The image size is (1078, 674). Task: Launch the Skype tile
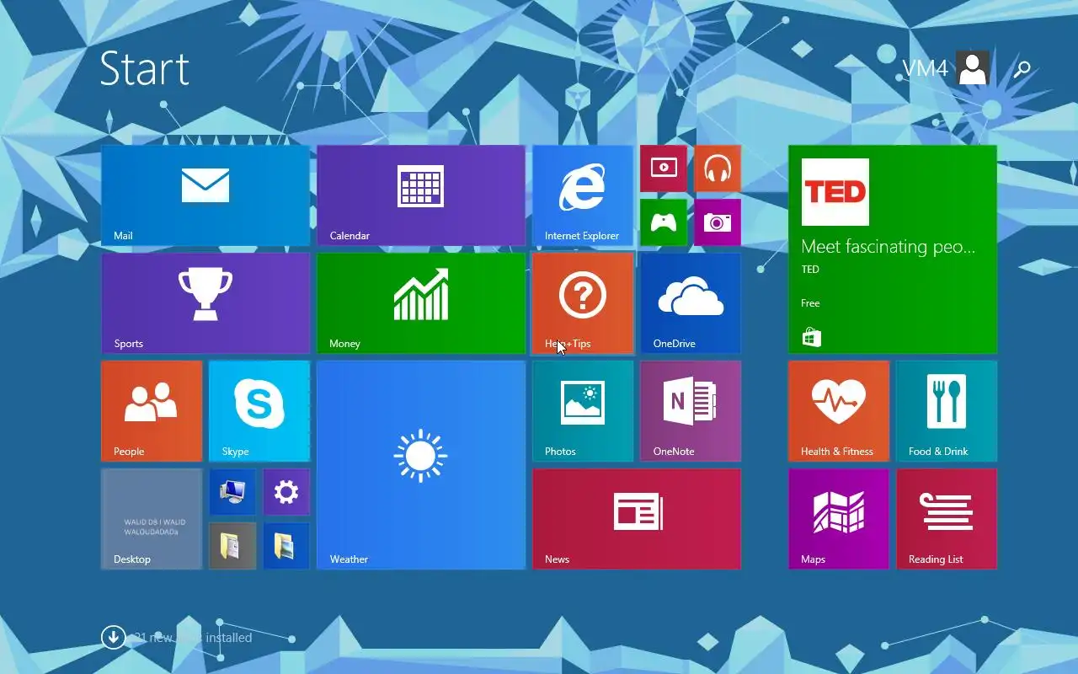pos(259,411)
